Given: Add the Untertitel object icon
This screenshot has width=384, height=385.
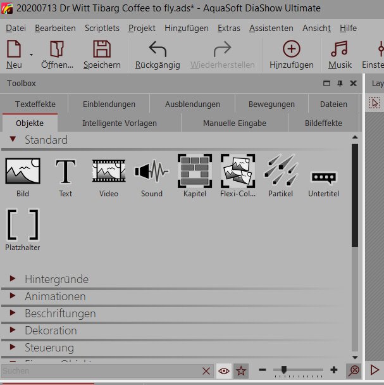Looking at the screenshot, I should [323, 177].
